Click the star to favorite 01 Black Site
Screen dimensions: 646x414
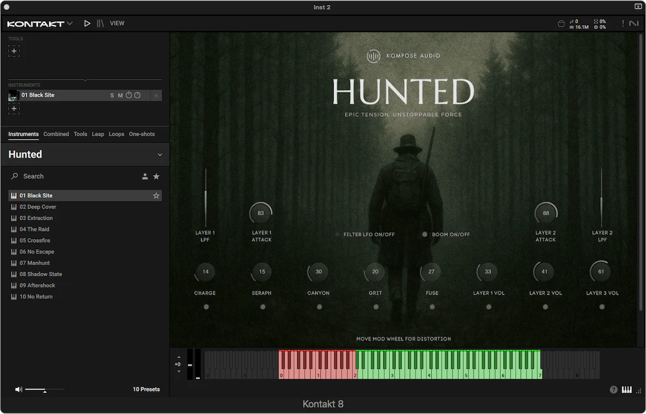click(155, 195)
